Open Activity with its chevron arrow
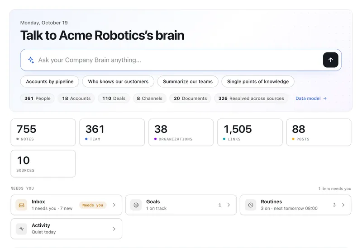The image size is (362, 248). tap(114, 229)
